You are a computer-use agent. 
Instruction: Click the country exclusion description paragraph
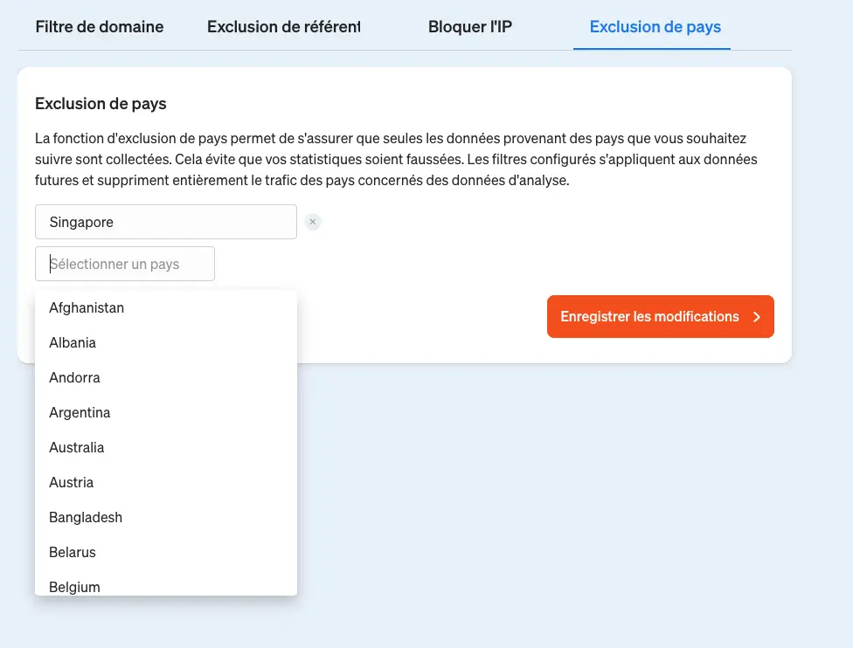pyautogui.click(x=396, y=159)
